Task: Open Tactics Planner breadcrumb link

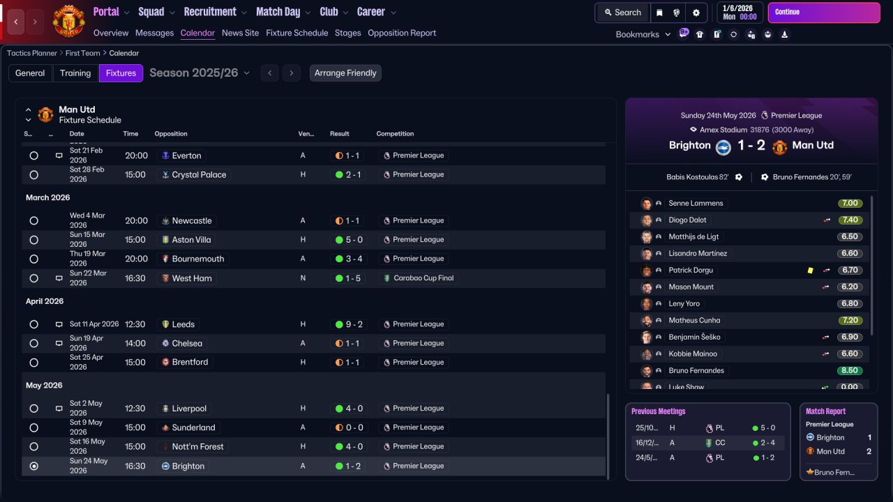Action: pos(32,53)
